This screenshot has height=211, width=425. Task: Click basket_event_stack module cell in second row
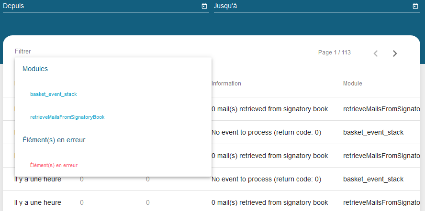pyautogui.click(x=373, y=132)
